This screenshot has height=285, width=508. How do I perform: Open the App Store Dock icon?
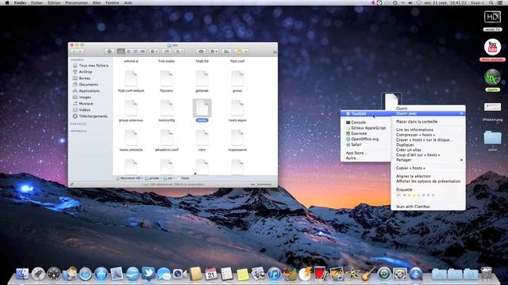102,274
